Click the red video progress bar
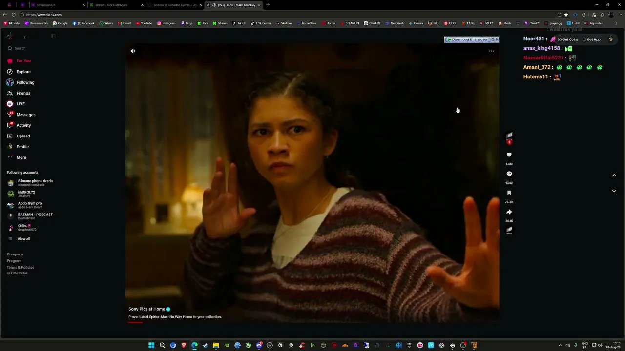 pyautogui.click(x=135, y=322)
